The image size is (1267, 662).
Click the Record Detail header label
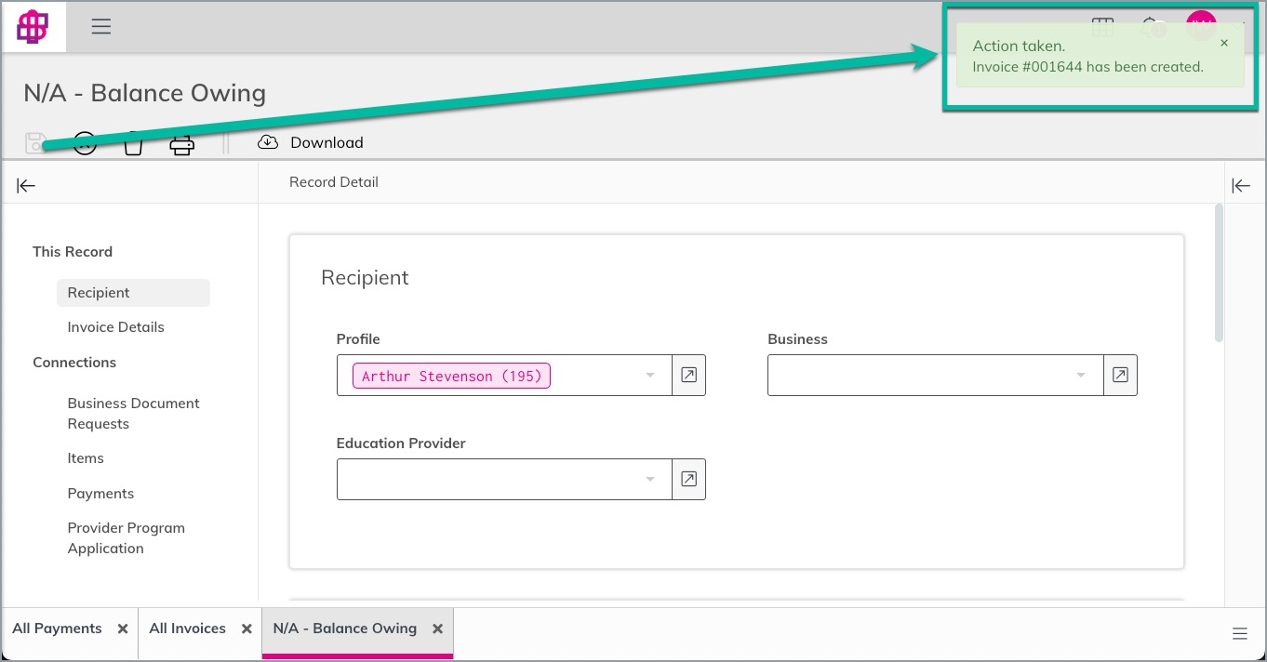coord(334,182)
